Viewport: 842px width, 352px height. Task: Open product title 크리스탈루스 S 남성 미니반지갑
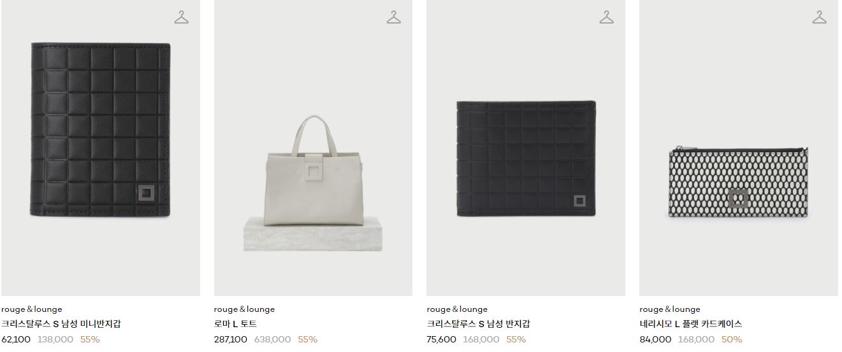click(61, 324)
